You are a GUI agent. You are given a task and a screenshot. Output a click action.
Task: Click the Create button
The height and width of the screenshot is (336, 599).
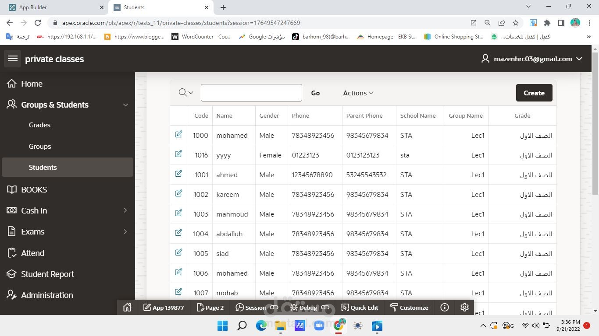point(534,93)
